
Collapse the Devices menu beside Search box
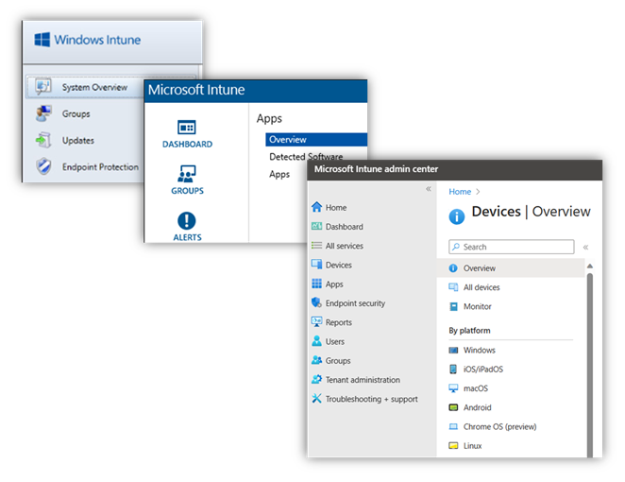[x=585, y=247]
